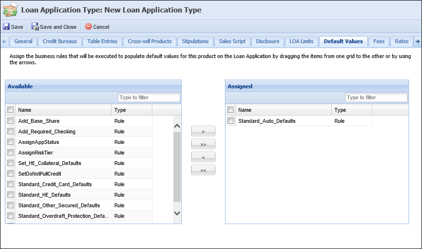Check the SetDoNotPullCredit rule checkbox
The width and height of the screenshot is (422, 249).
(x=10, y=173)
